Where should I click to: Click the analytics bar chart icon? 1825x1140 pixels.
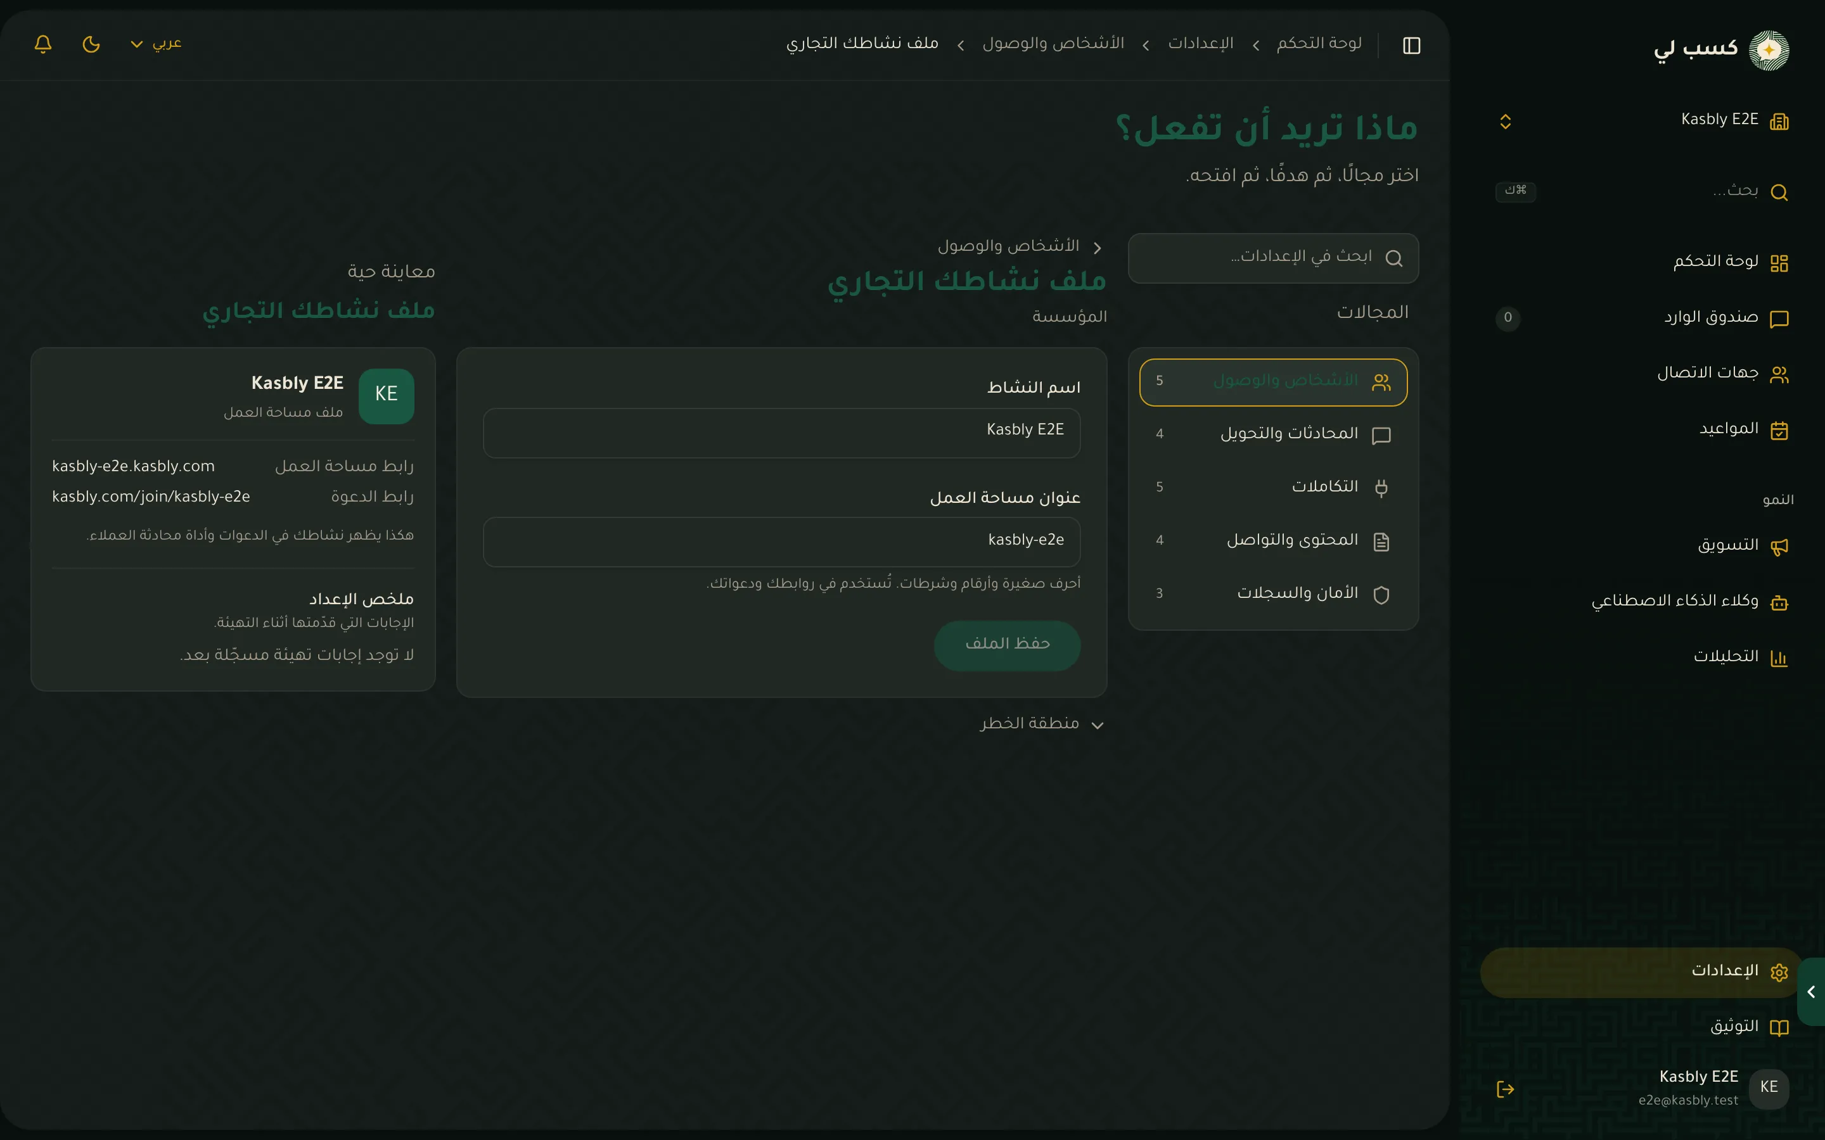point(1779,658)
